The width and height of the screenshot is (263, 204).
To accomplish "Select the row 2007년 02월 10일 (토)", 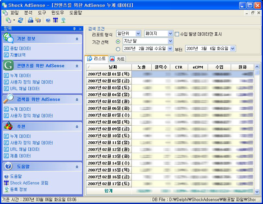I will 170,136.
